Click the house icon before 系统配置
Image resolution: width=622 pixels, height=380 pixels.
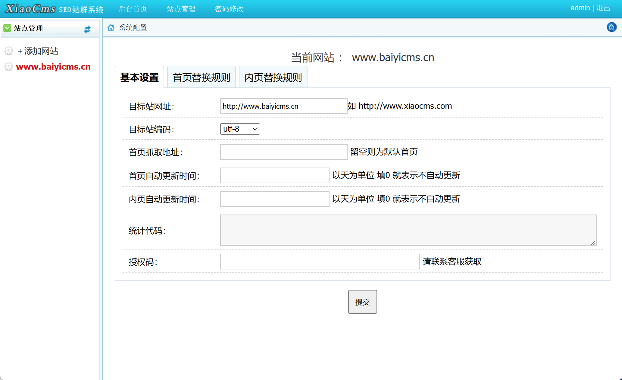point(111,27)
